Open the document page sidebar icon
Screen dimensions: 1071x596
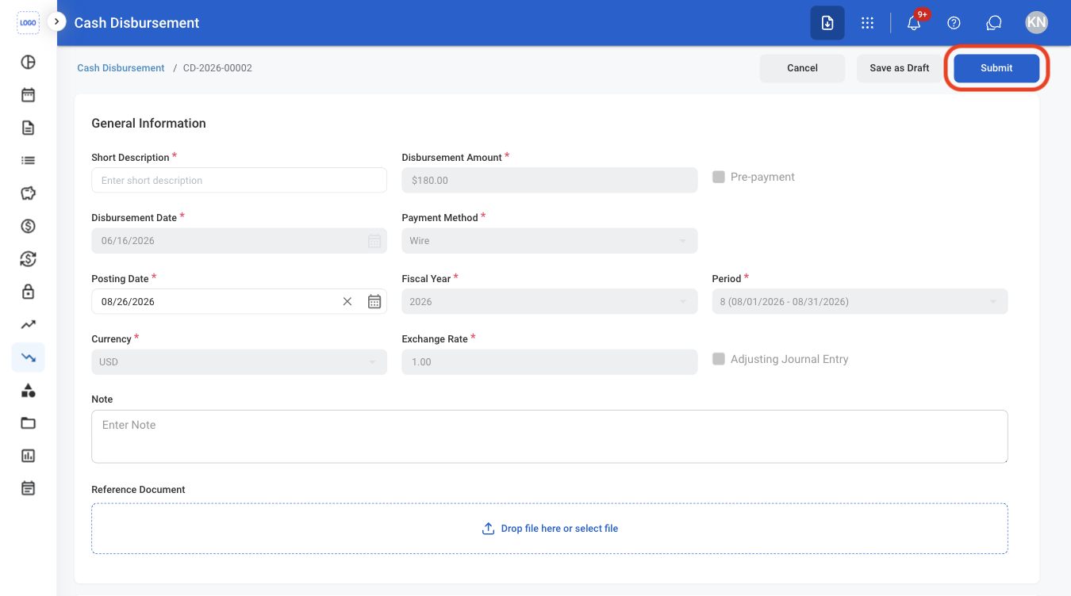coord(28,128)
